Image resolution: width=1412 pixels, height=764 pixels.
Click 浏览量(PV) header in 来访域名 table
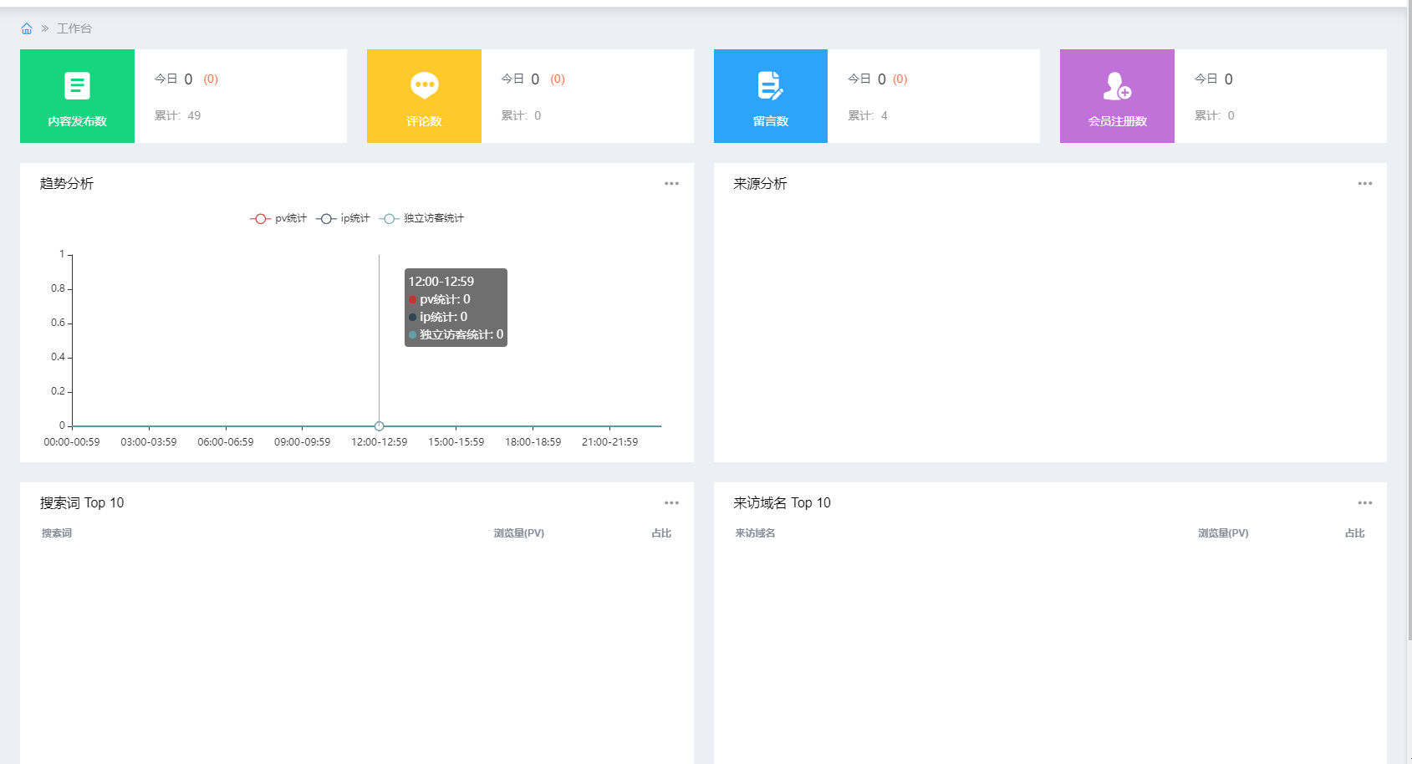click(1223, 533)
